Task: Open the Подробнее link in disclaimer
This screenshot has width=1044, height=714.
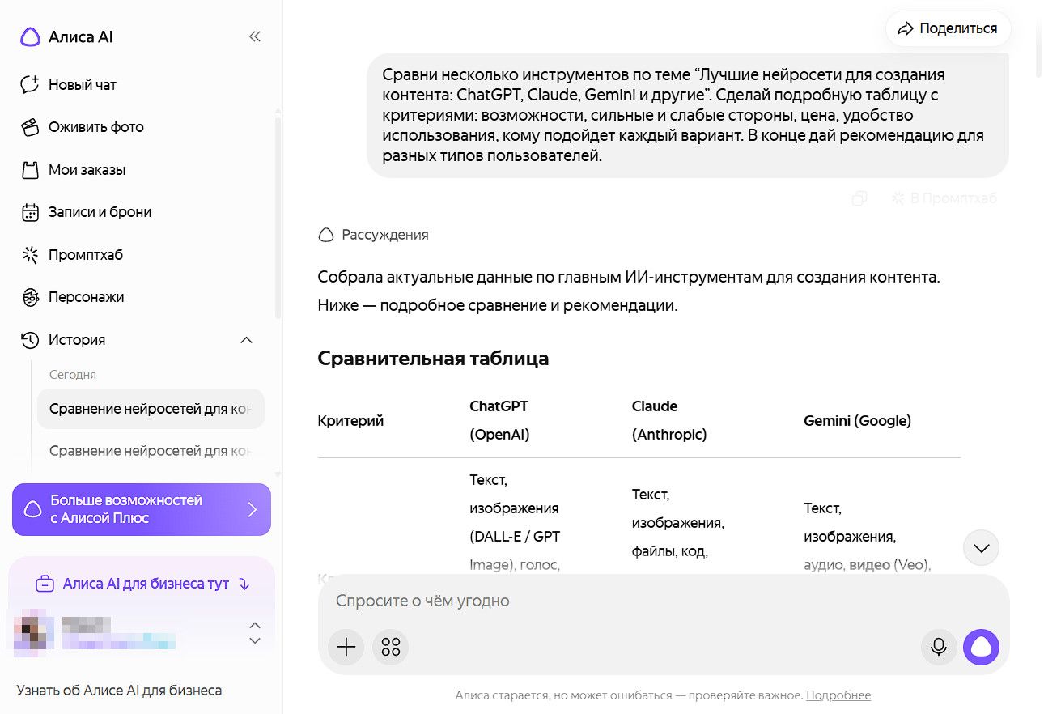Action: pos(838,695)
